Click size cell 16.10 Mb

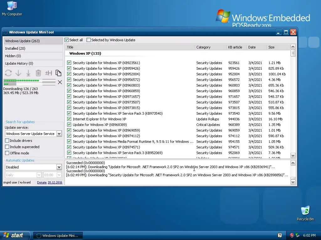pyautogui.click(x=275, y=119)
